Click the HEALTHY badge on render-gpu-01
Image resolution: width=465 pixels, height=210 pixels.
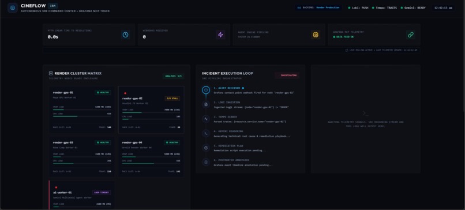click(x=103, y=93)
